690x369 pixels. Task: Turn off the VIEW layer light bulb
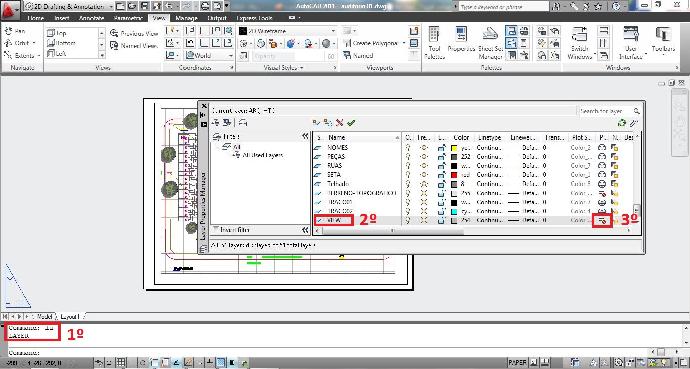pos(408,220)
